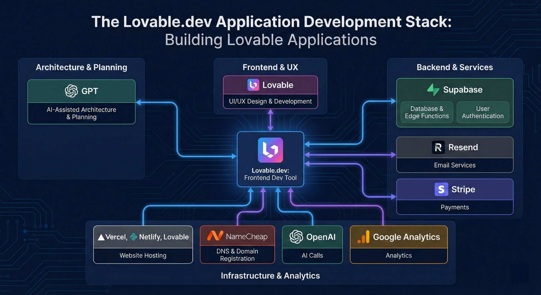
Task: Click the 'OpenAI' title text
Action: click(x=321, y=237)
